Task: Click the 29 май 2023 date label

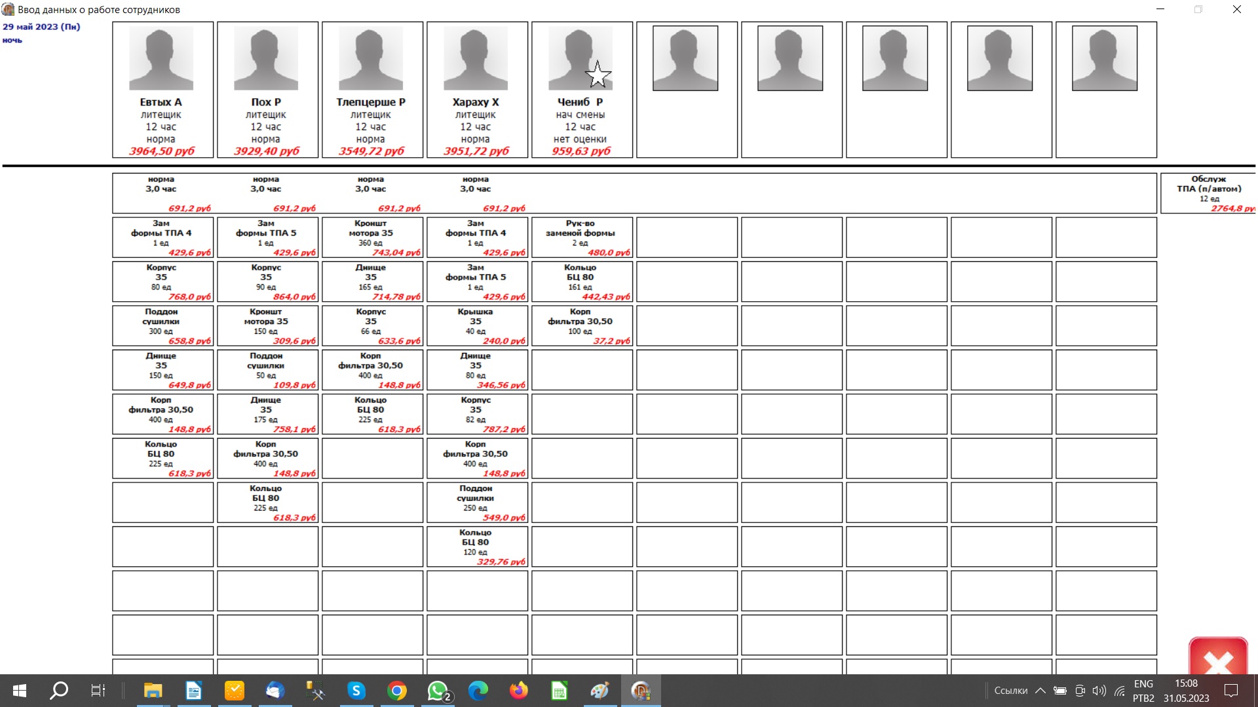Action: [41, 27]
